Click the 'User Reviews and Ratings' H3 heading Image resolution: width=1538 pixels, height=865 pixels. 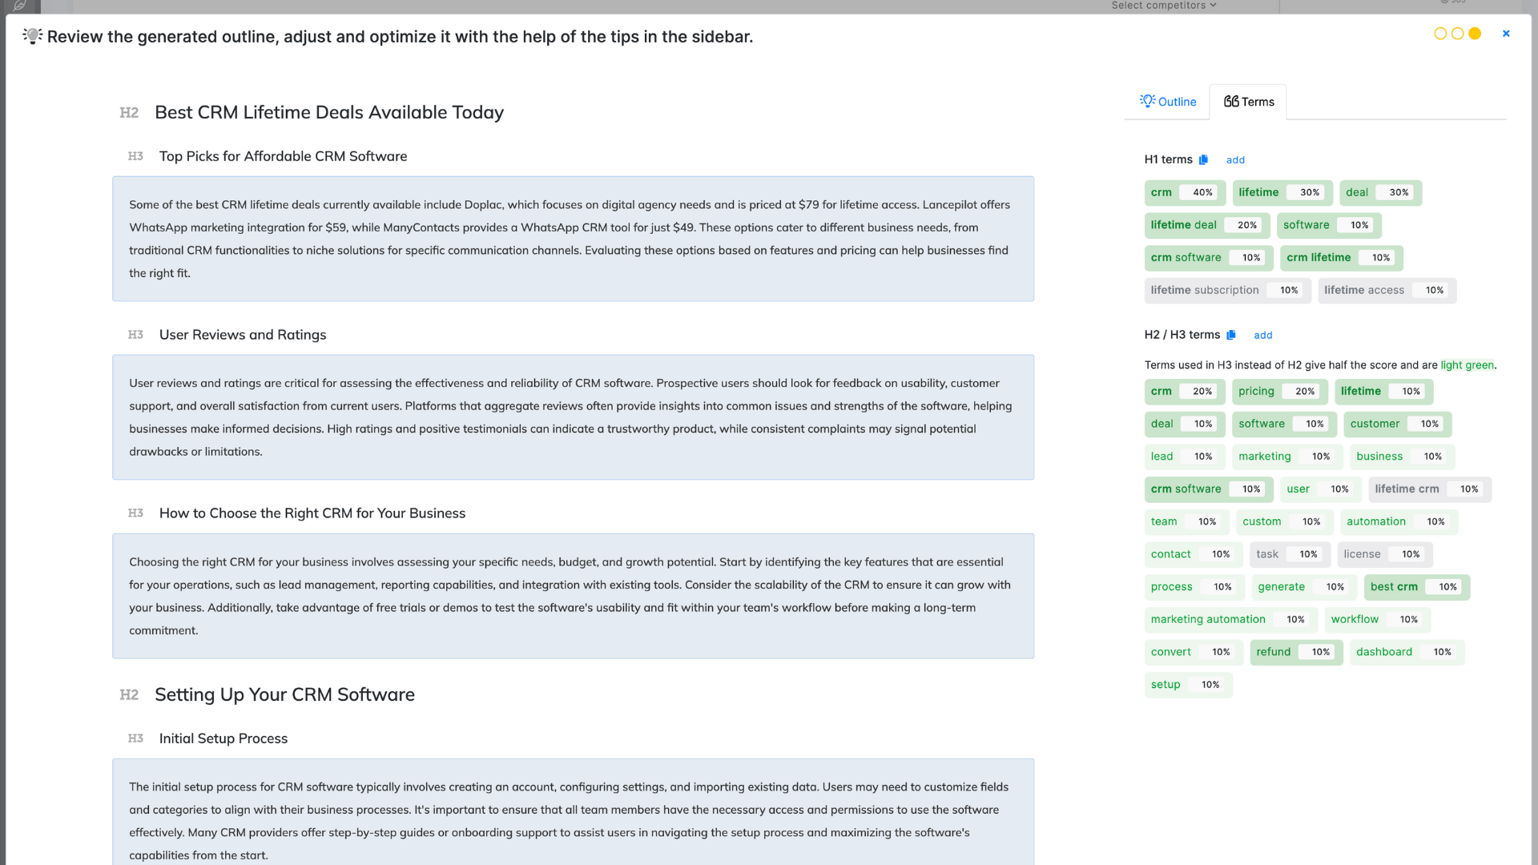(243, 335)
